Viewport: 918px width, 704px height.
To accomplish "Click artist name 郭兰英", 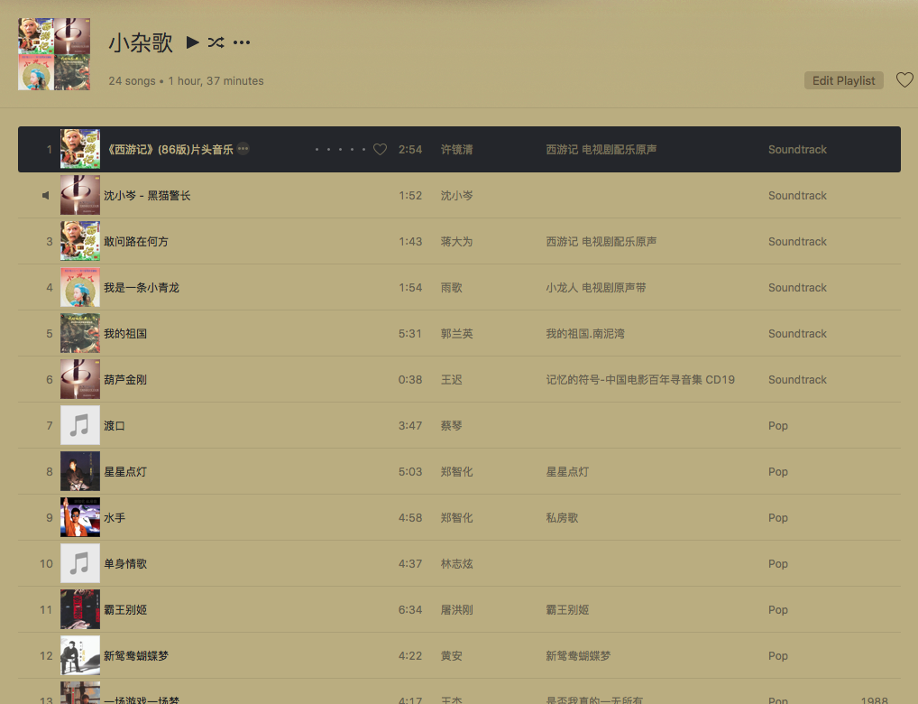I will [456, 334].
